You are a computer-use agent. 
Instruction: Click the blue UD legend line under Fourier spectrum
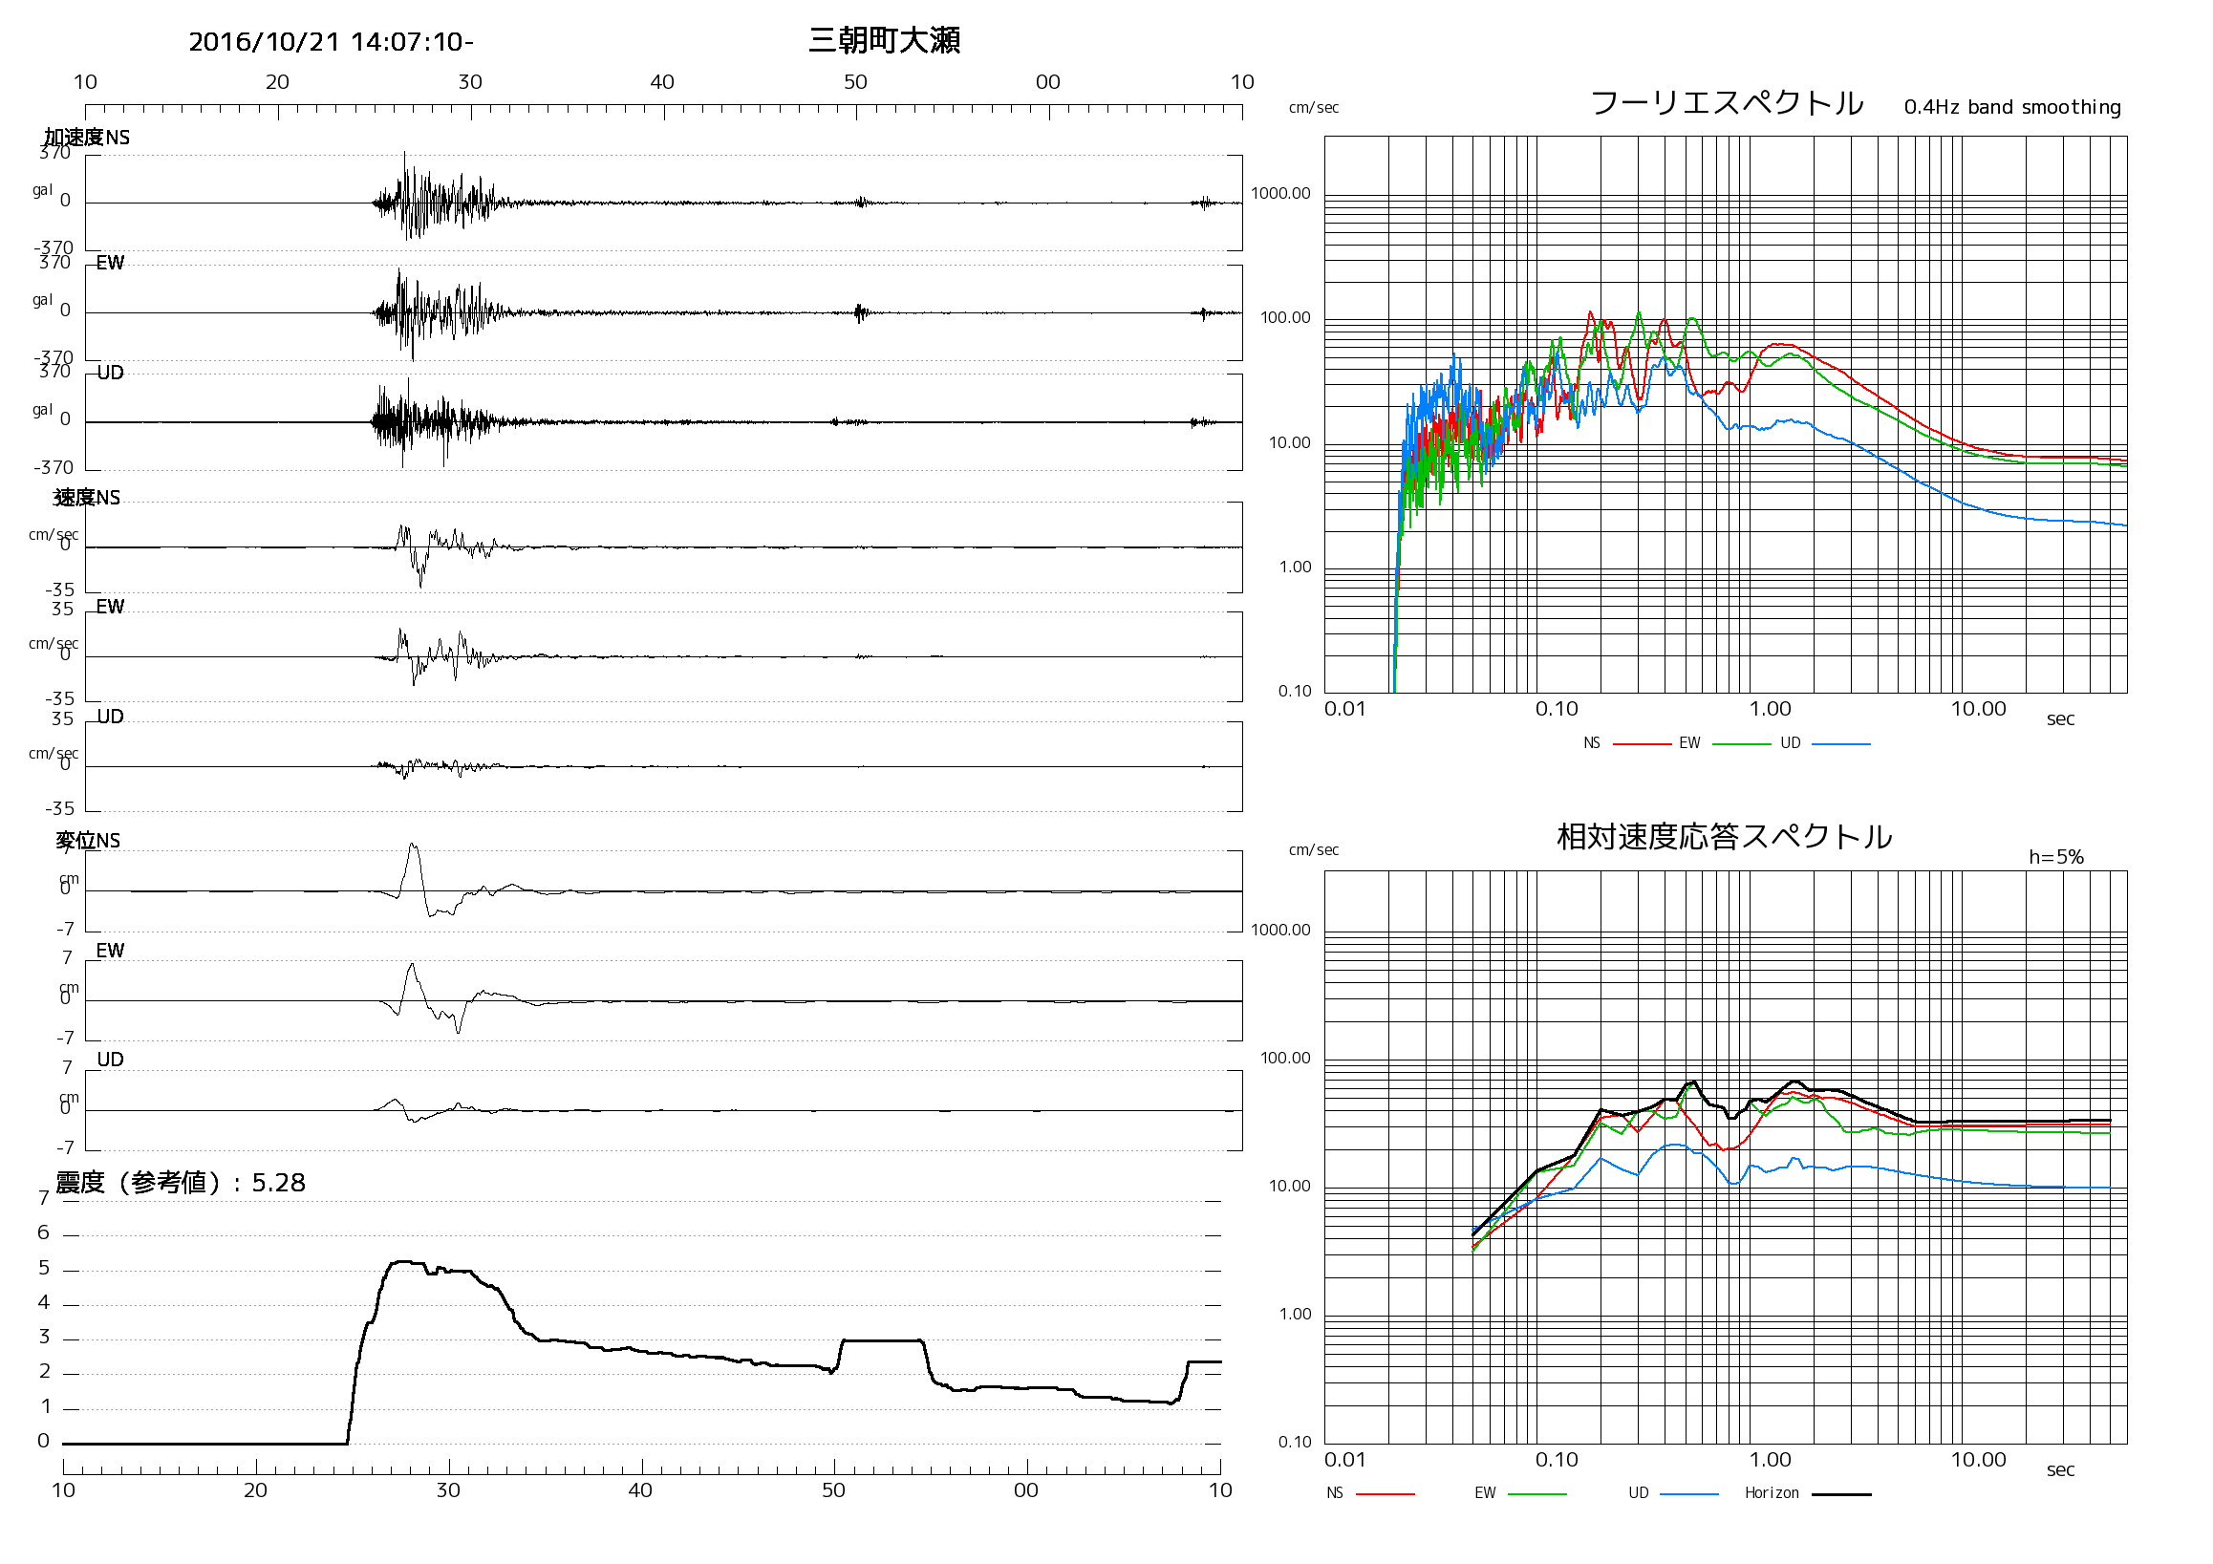coord(1840,744)
